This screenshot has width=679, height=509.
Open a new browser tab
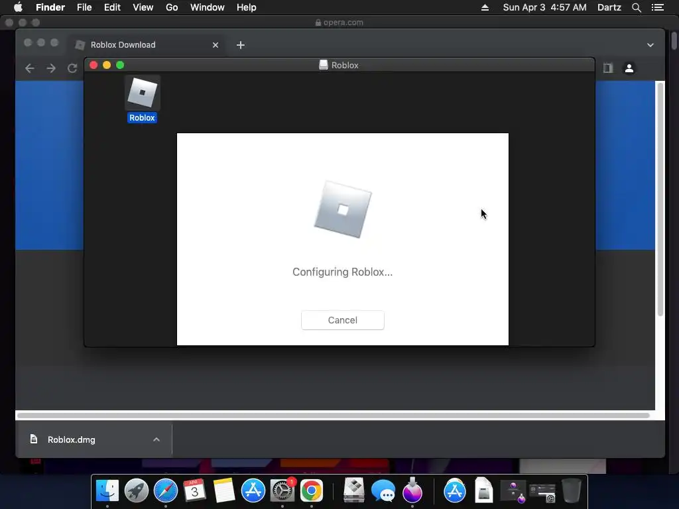[241, 45]
